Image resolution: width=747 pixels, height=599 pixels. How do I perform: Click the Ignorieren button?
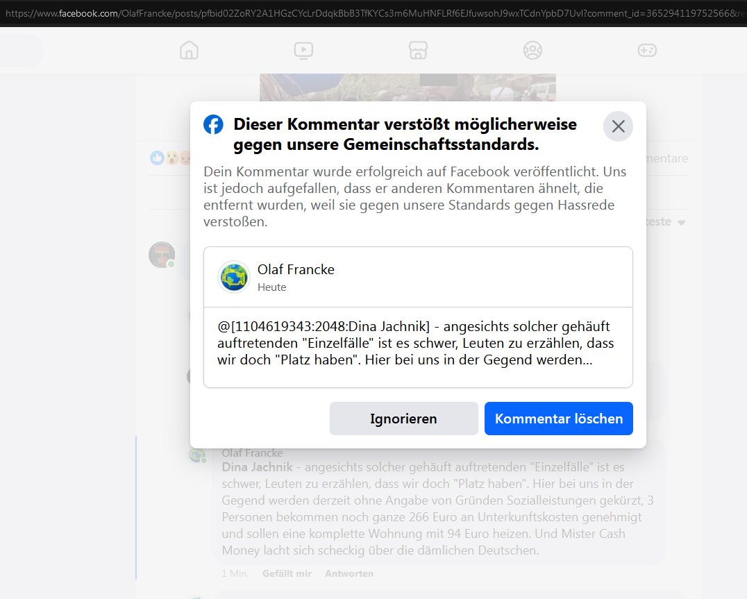[403, 419]
